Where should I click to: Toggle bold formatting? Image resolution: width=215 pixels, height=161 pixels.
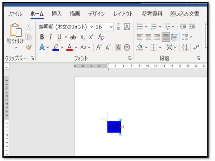tap(42, 37)
